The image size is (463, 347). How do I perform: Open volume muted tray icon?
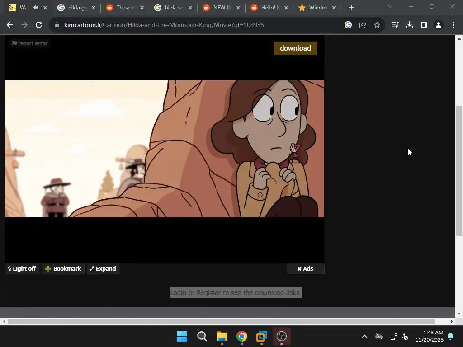pos(405,336)
